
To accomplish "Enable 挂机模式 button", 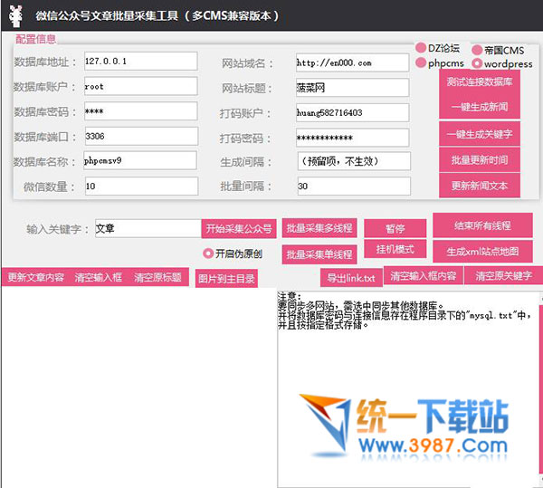I will tap(395, 249).
